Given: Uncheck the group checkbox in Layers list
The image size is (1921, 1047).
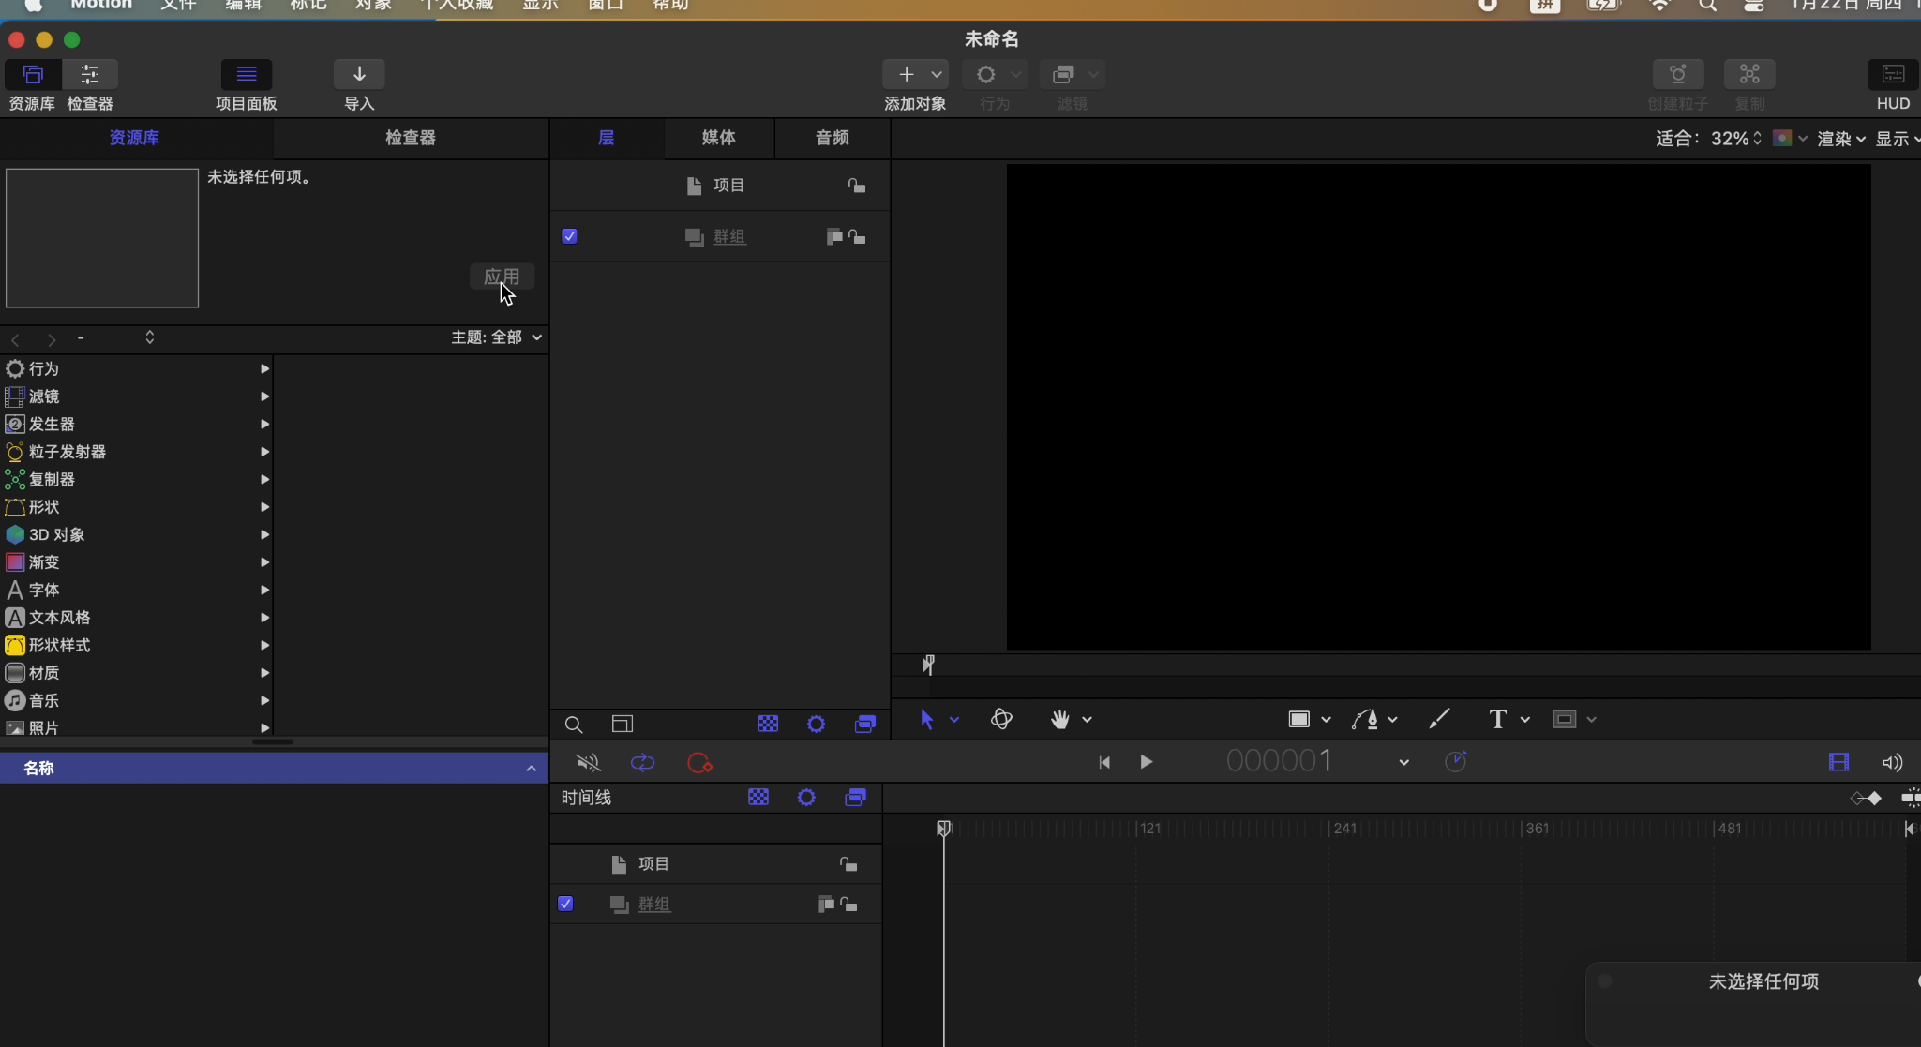Looking at the screenshot, I should tap(569, 236).
